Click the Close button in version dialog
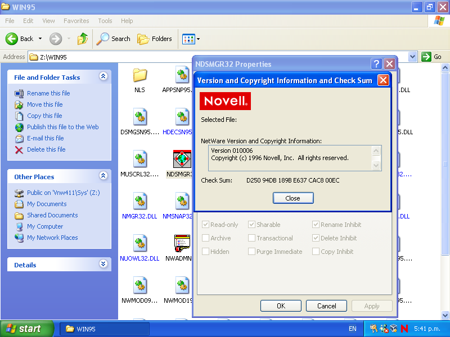The height and width of the screenshot is (337, 450). (293, 198)
